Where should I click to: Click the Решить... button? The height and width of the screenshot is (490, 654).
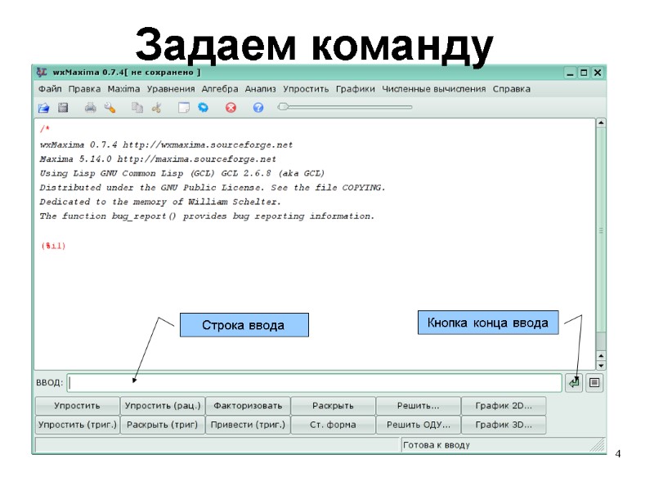[419, 405]
